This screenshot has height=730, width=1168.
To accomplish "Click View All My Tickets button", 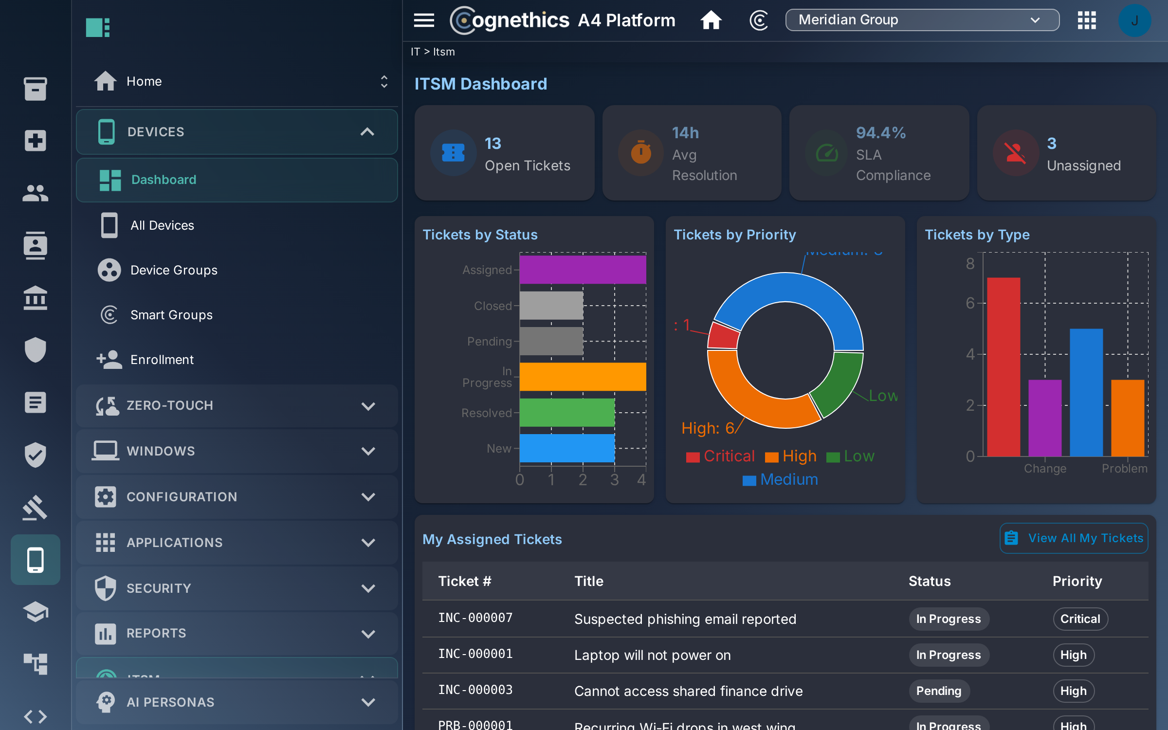I will [x=1074, y=538].
